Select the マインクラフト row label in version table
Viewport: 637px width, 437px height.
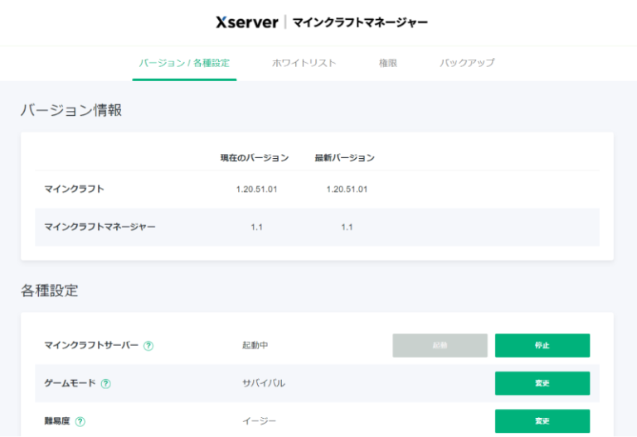pos(74,189)
